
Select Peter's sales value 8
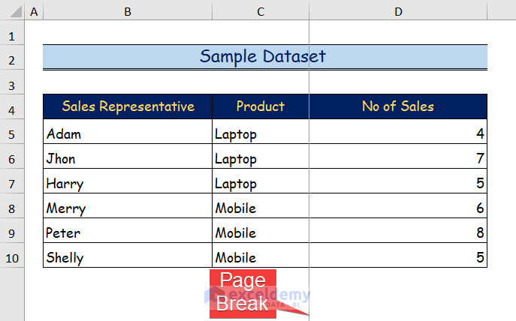pyautogui.click(x=398, y=233)
